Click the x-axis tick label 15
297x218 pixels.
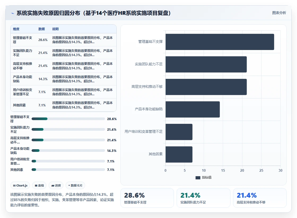click(223, 170)
